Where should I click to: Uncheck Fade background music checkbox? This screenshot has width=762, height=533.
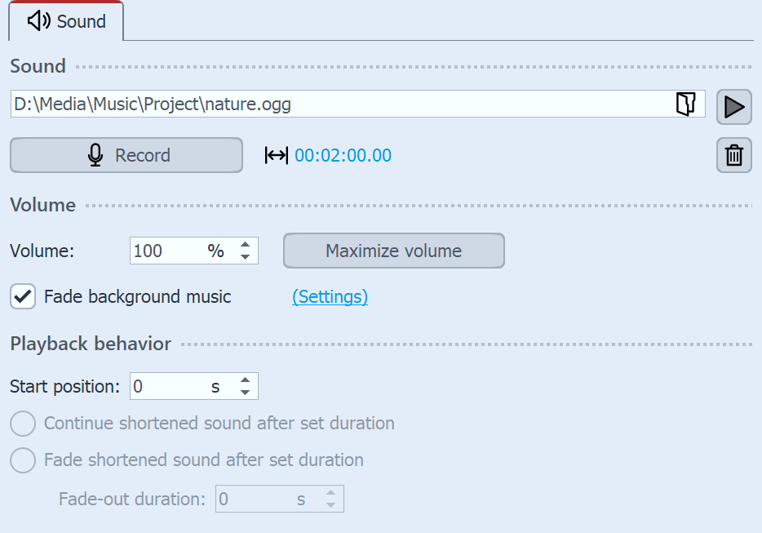click(x=23, y=297)
